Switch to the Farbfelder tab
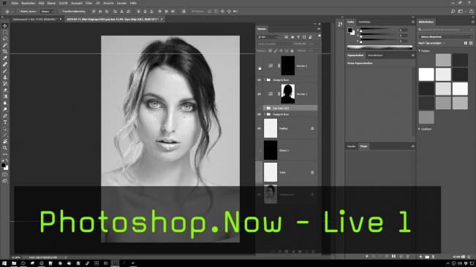This screenshot has height=267, width=476. (x=364, y=22)
